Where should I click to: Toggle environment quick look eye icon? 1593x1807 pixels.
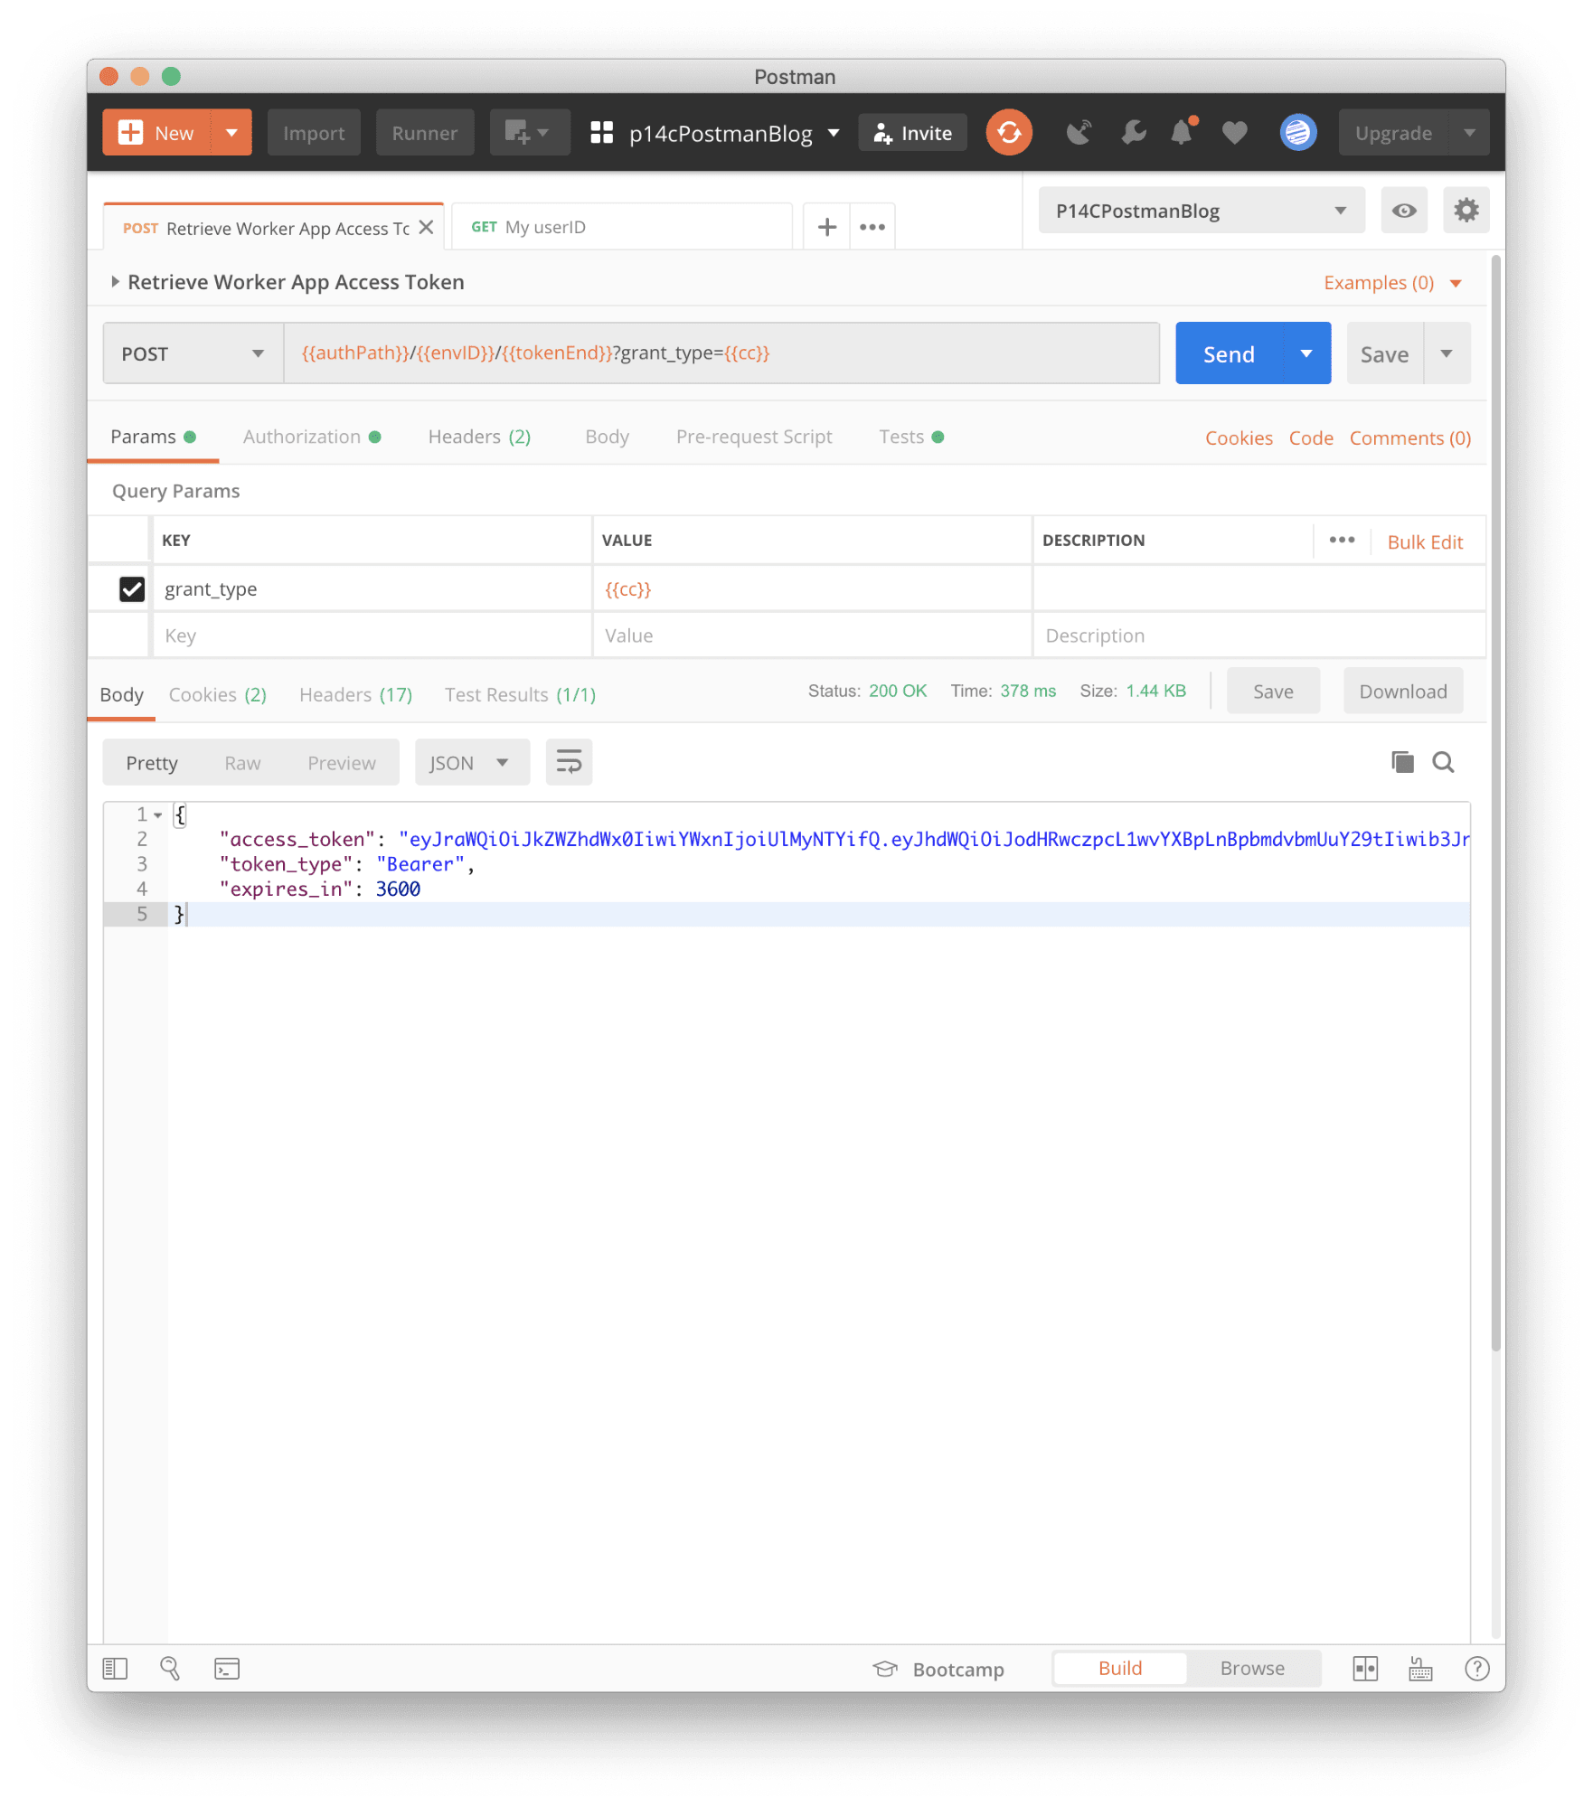(x=1404, y=211)
